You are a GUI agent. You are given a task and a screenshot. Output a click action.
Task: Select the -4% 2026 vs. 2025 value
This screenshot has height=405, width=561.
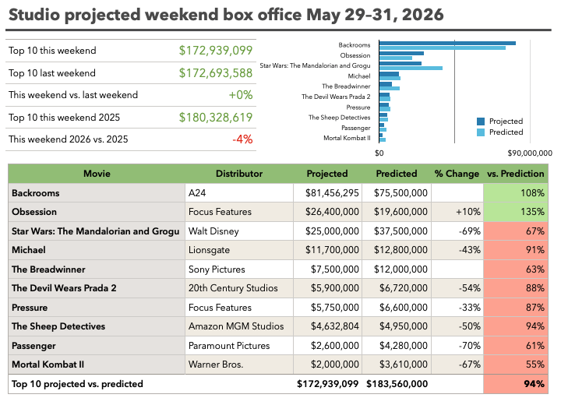tap(242, 139)
